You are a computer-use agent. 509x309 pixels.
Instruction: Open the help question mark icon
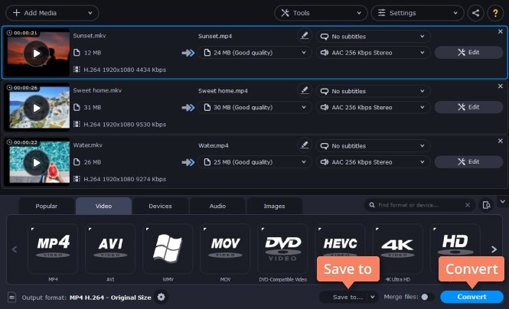click(495, 13)
